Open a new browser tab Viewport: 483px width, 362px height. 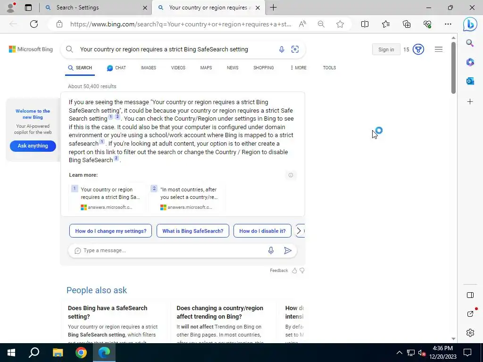click(273, 8)
